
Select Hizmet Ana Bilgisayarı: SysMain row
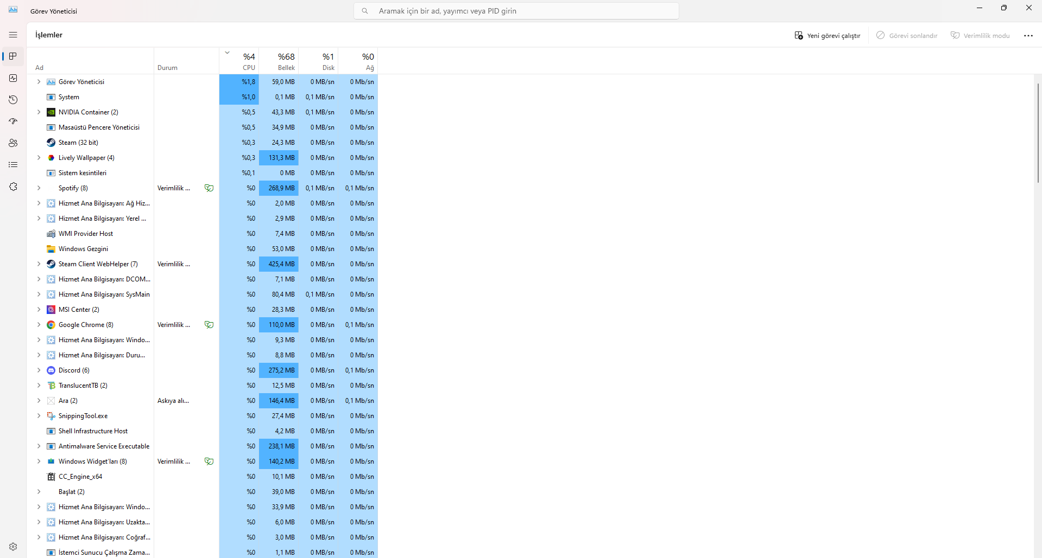coord(202,294)
